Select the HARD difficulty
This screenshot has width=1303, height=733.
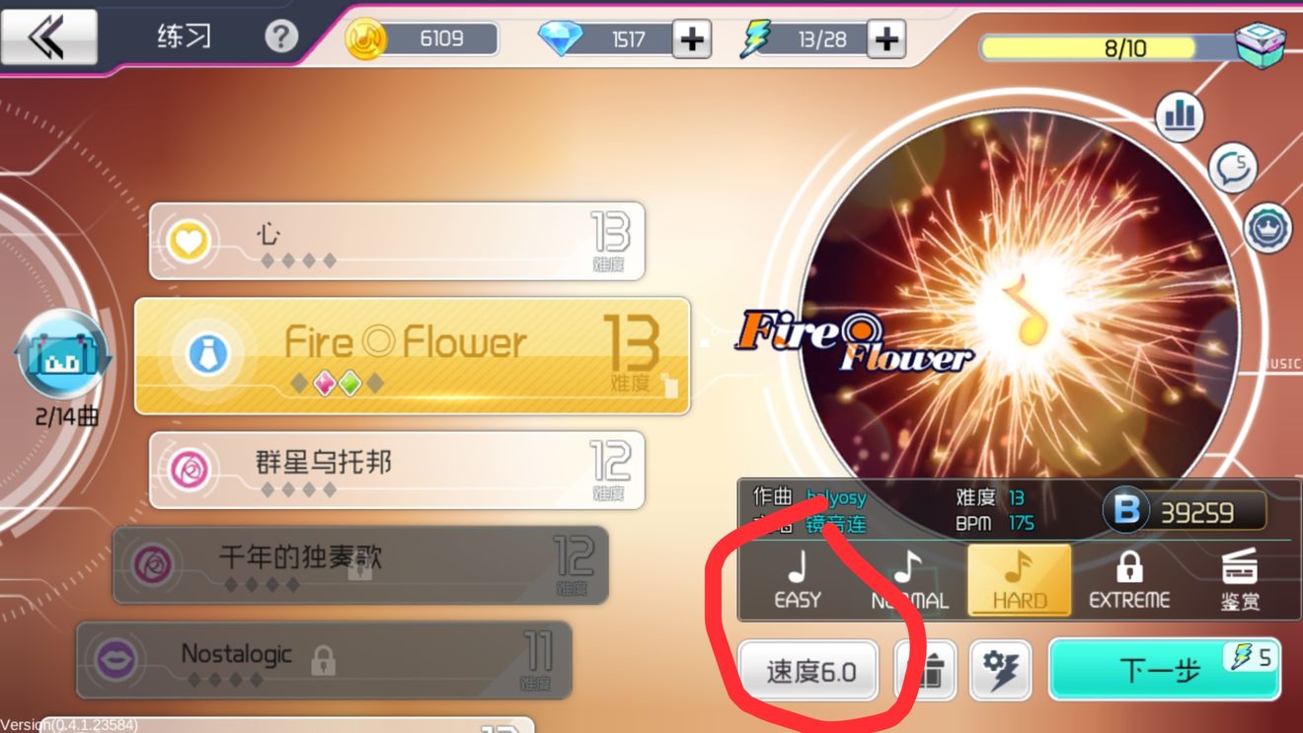1019,580
